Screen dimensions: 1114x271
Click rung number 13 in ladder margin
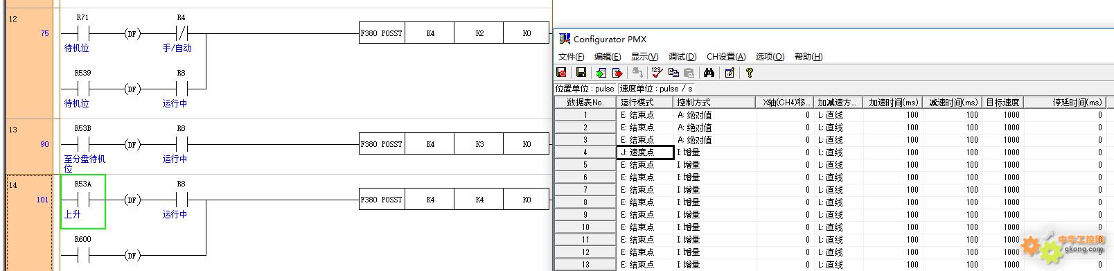click(x=13, y=130)
